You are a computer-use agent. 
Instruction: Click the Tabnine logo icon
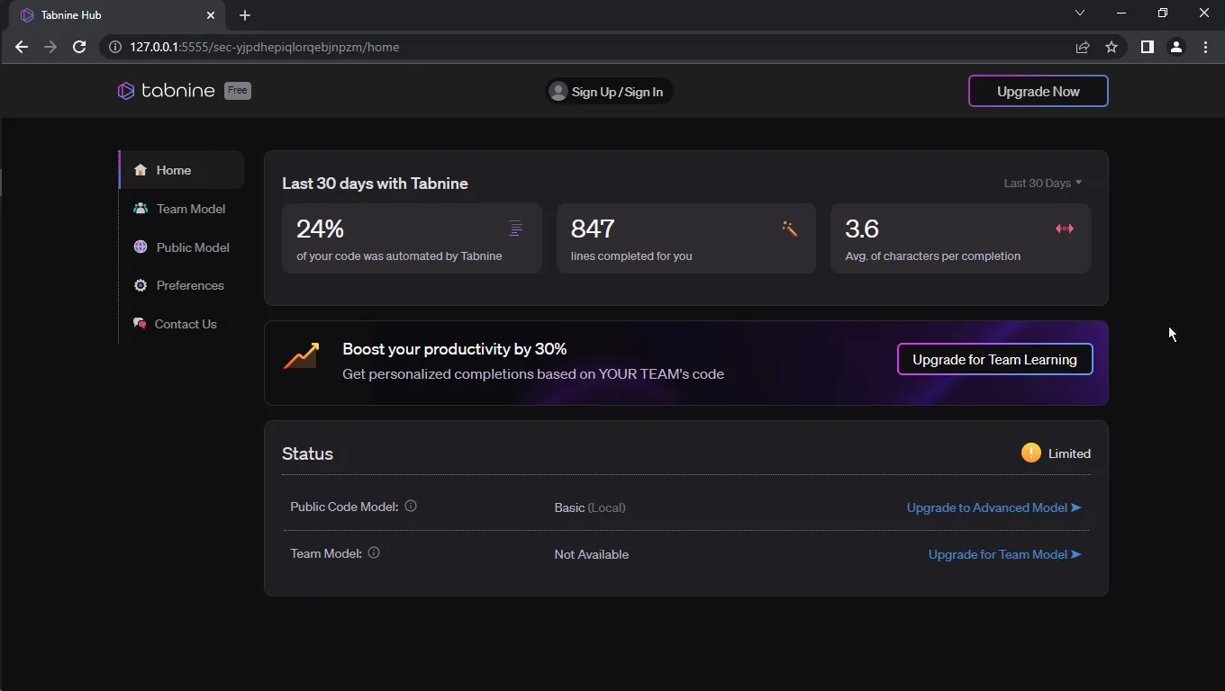click(x=126, y=91)
